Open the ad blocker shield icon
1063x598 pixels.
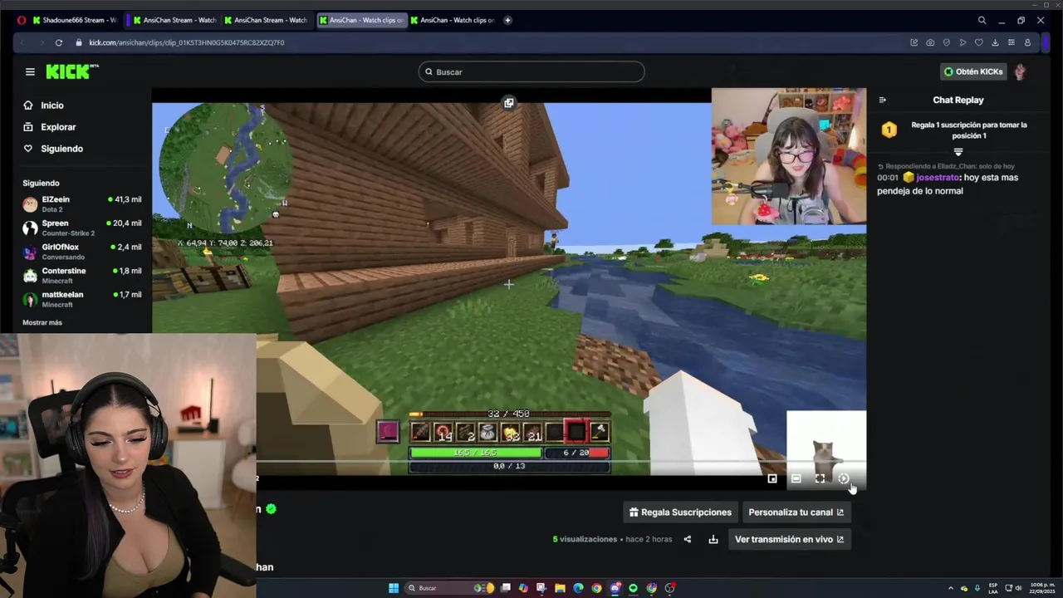(x=947, y=42)
